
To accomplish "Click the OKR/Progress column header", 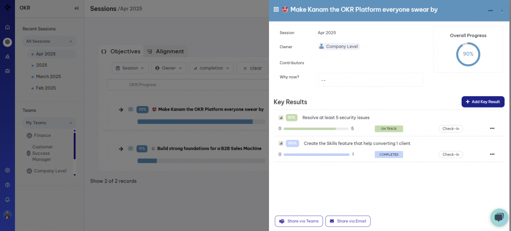I will point(143,85).
